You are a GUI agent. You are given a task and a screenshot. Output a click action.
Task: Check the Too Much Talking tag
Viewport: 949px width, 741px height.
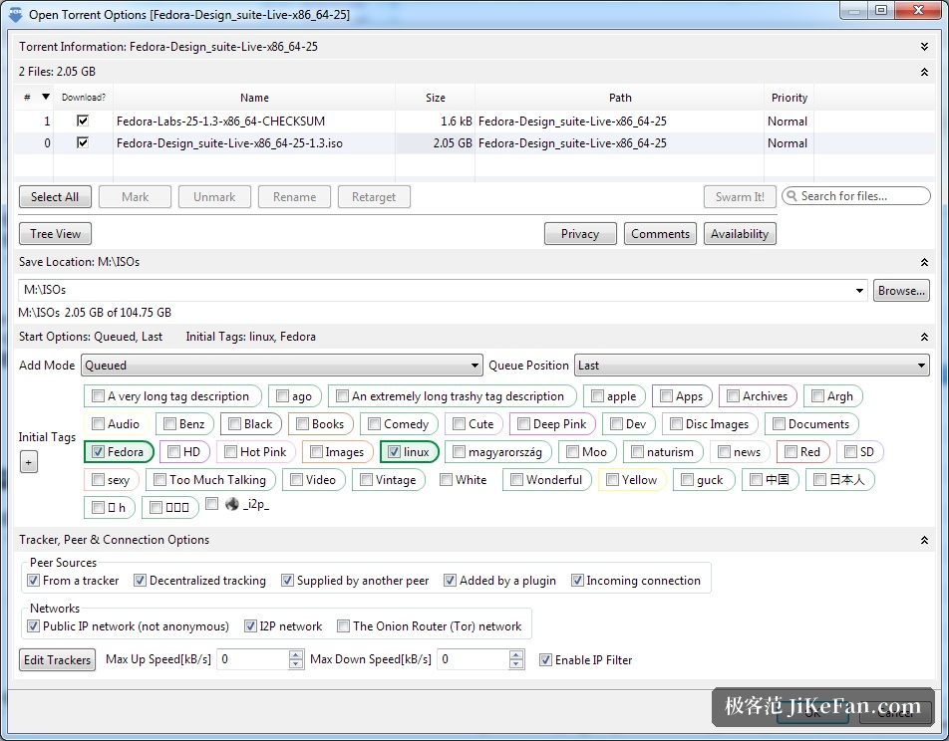(x=159, y=480)
